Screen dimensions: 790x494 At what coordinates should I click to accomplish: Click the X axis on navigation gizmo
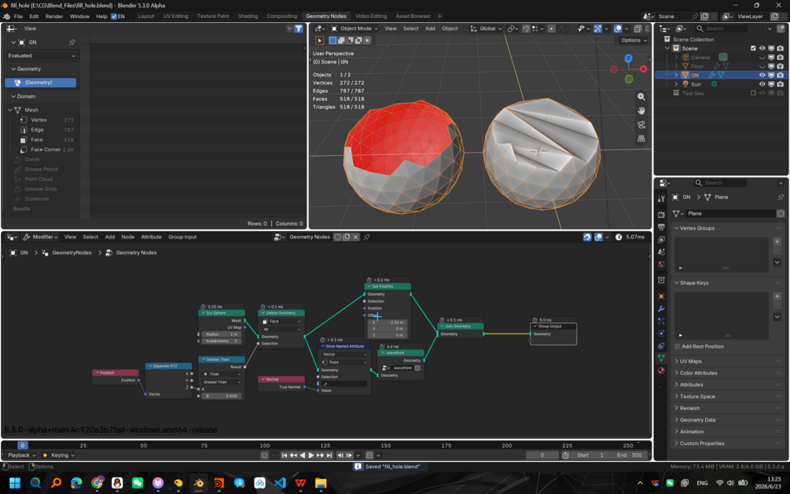click(643, 69)
